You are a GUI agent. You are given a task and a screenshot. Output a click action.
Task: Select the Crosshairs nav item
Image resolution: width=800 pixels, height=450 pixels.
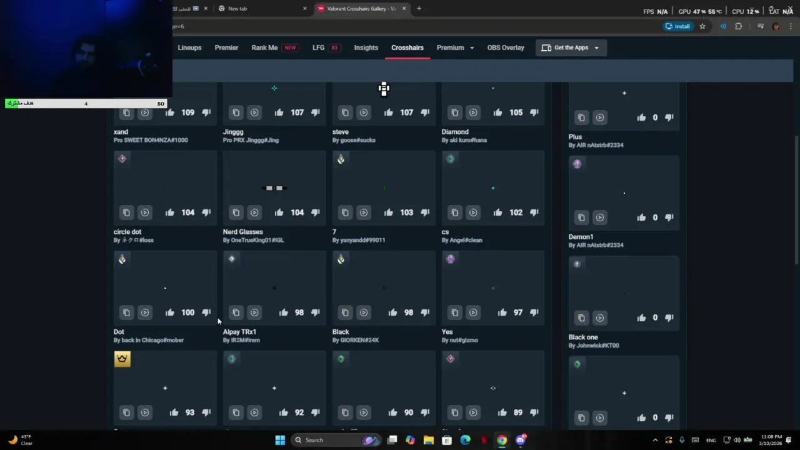click(407, 47)
